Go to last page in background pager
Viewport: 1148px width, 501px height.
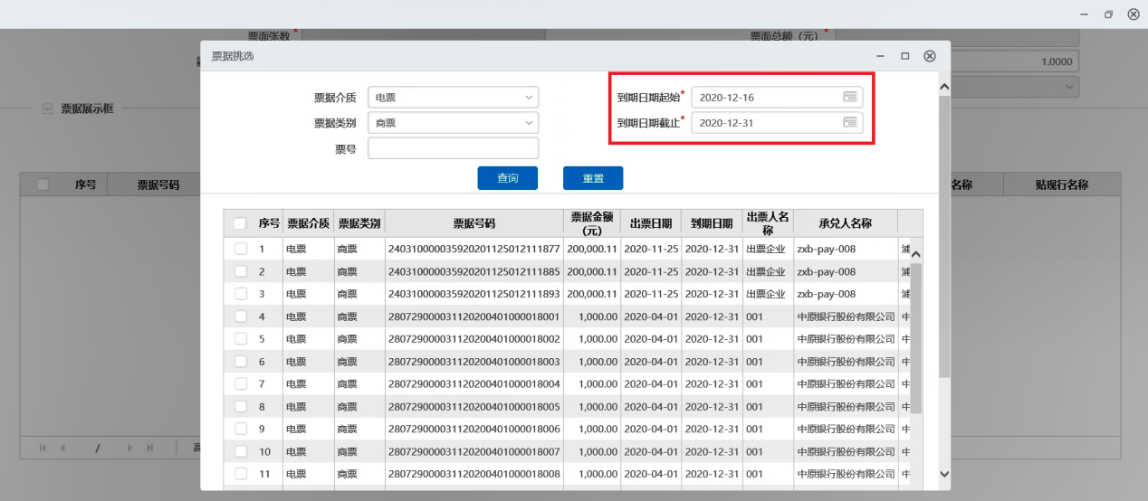pyautogui.click(x=149, y=448)
